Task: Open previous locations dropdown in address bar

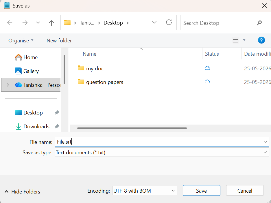Action: (x=154, y=22)
